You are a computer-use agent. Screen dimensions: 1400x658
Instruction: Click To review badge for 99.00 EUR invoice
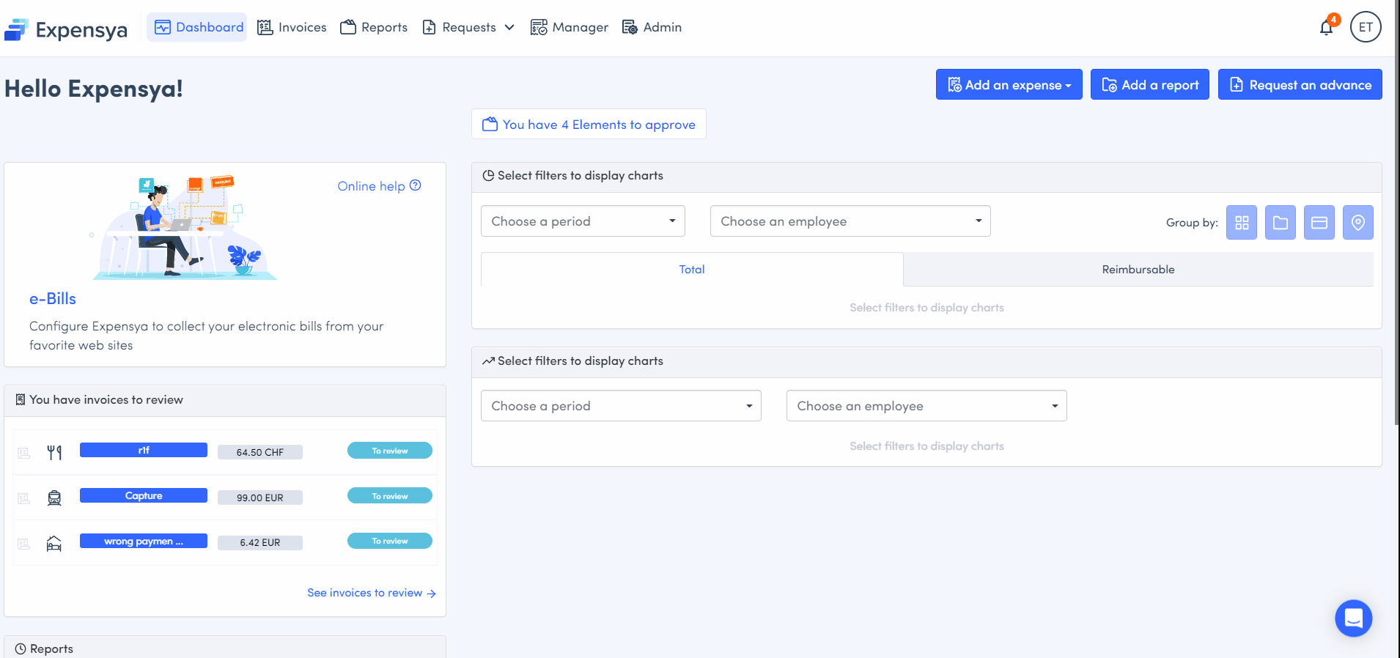click(x=389, y=496)
